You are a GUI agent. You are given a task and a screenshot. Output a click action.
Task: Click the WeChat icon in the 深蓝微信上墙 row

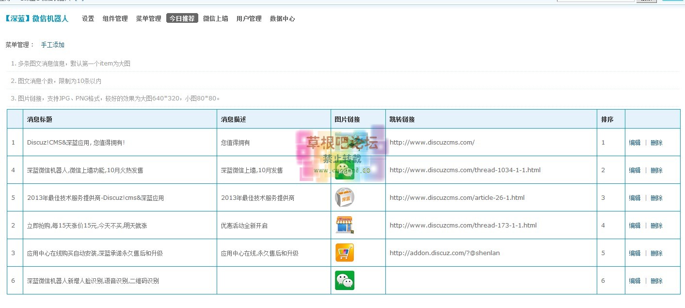pyautogui.click(x=345, y=171)
